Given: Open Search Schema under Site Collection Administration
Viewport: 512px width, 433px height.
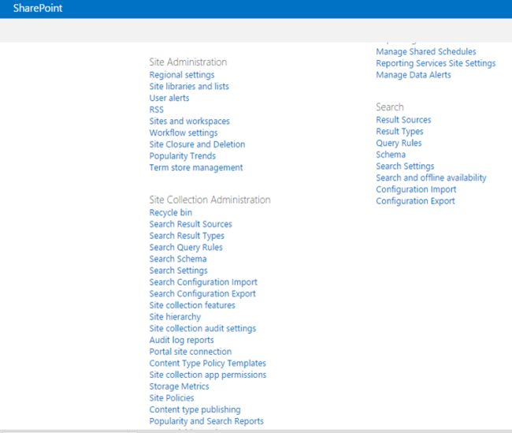Looking at the screenshot, I should click(x=178, y=259).
